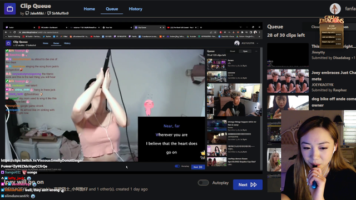Screen dimensions: 356x200
Task: Open the History tab
Action: tap(136, 9)
